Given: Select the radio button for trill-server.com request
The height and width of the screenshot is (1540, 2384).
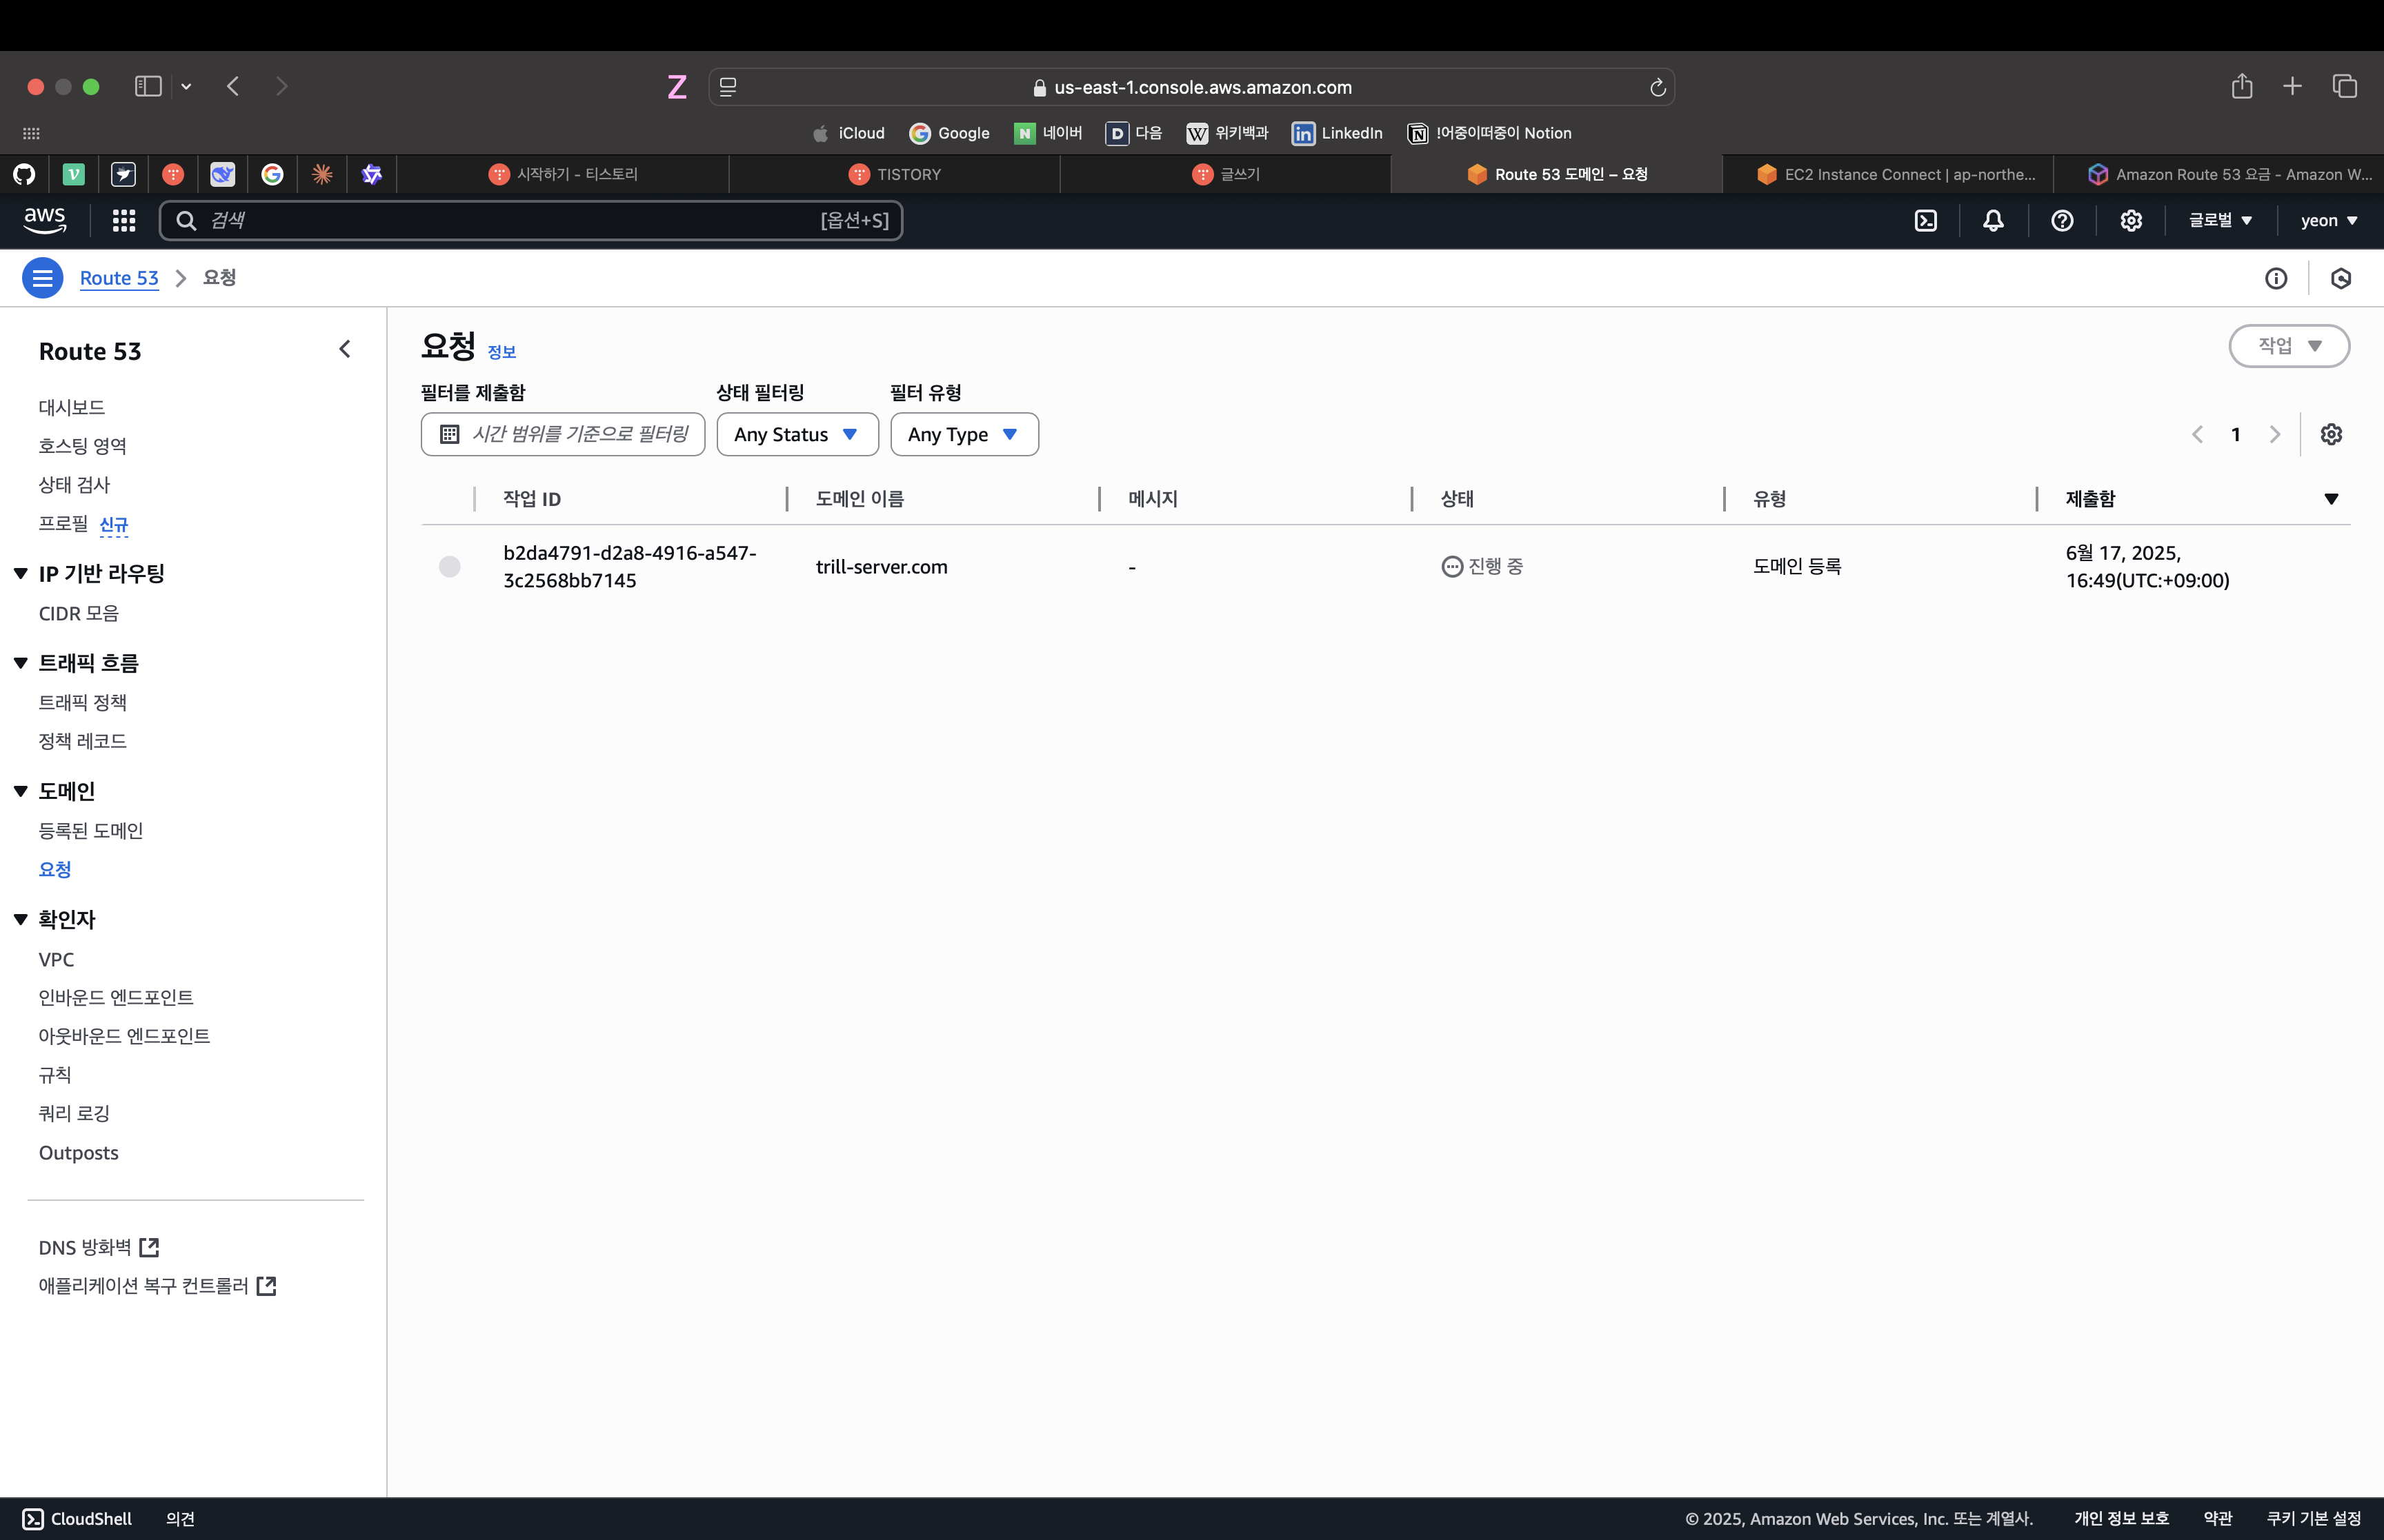Looking at the screenshot, I should (450, 567).
